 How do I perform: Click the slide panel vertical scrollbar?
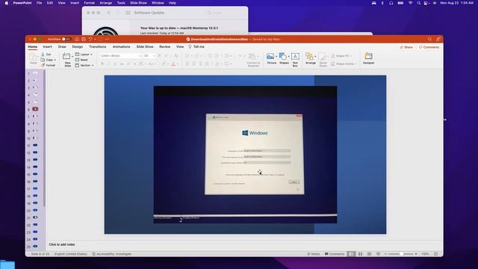coord(45,138)
